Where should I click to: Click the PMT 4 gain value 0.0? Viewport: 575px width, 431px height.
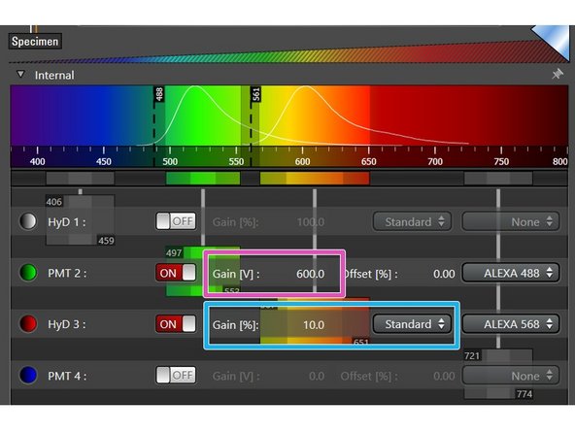tap(317, 376)
